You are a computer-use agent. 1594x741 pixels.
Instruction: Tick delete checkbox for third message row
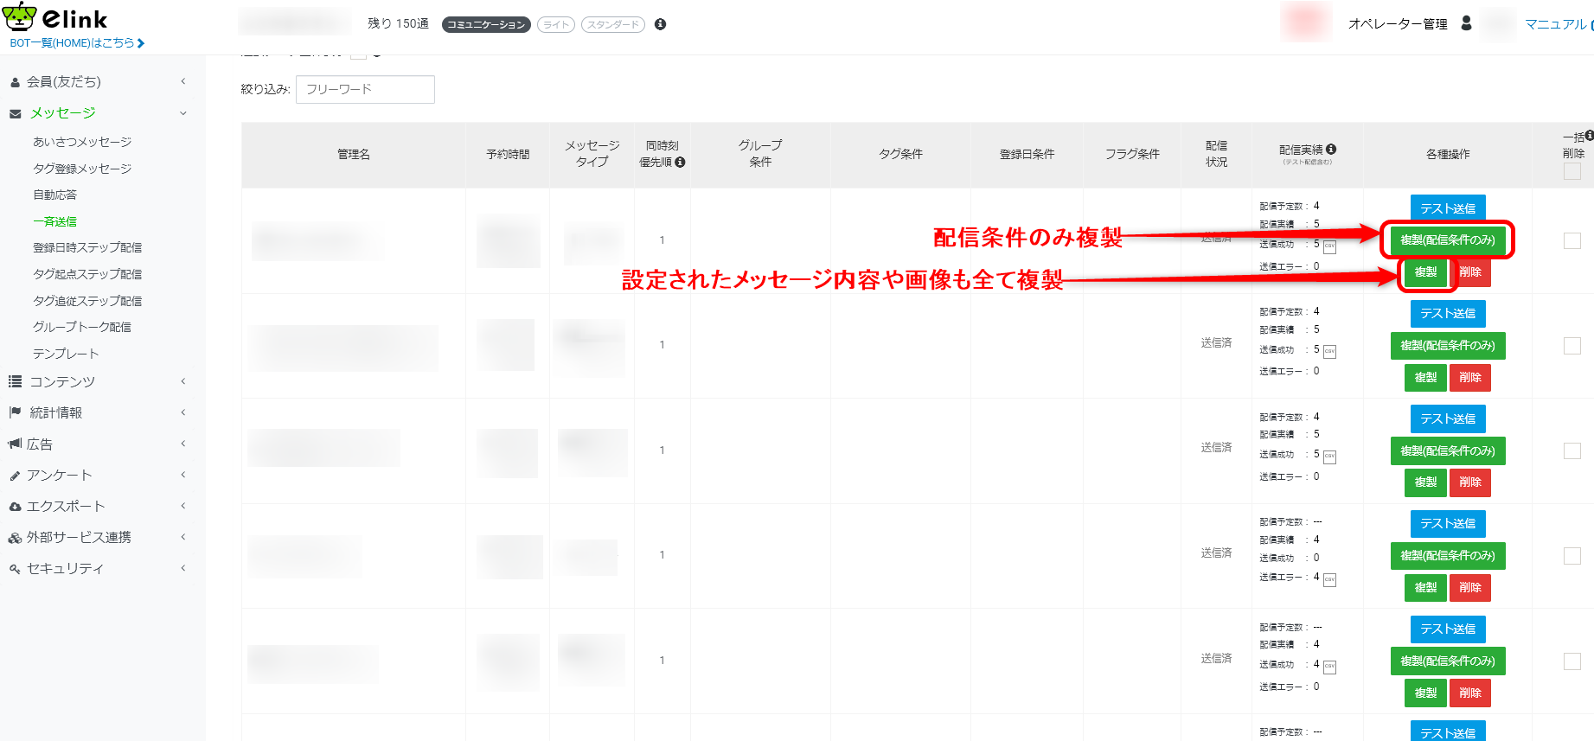1572,450
